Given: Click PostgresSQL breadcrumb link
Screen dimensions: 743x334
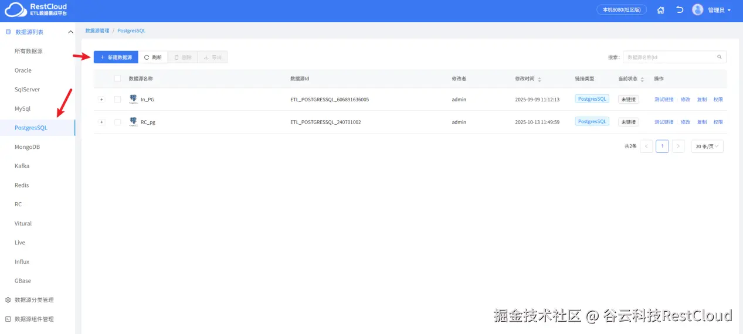Looking at the screenshot, I should click(131, 30).
